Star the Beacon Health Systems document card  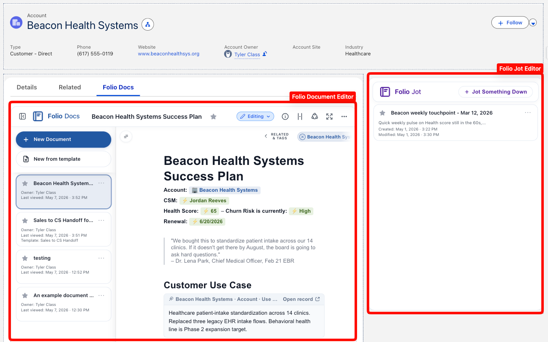pos(25,183)
